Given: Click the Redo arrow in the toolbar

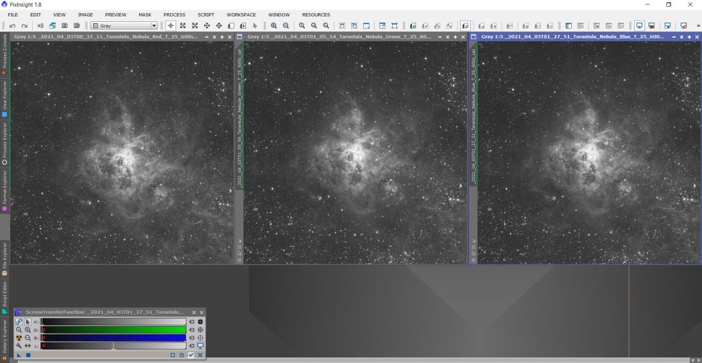Looking at the screenshot, I should pyautogui.click(x=24, y=26).
